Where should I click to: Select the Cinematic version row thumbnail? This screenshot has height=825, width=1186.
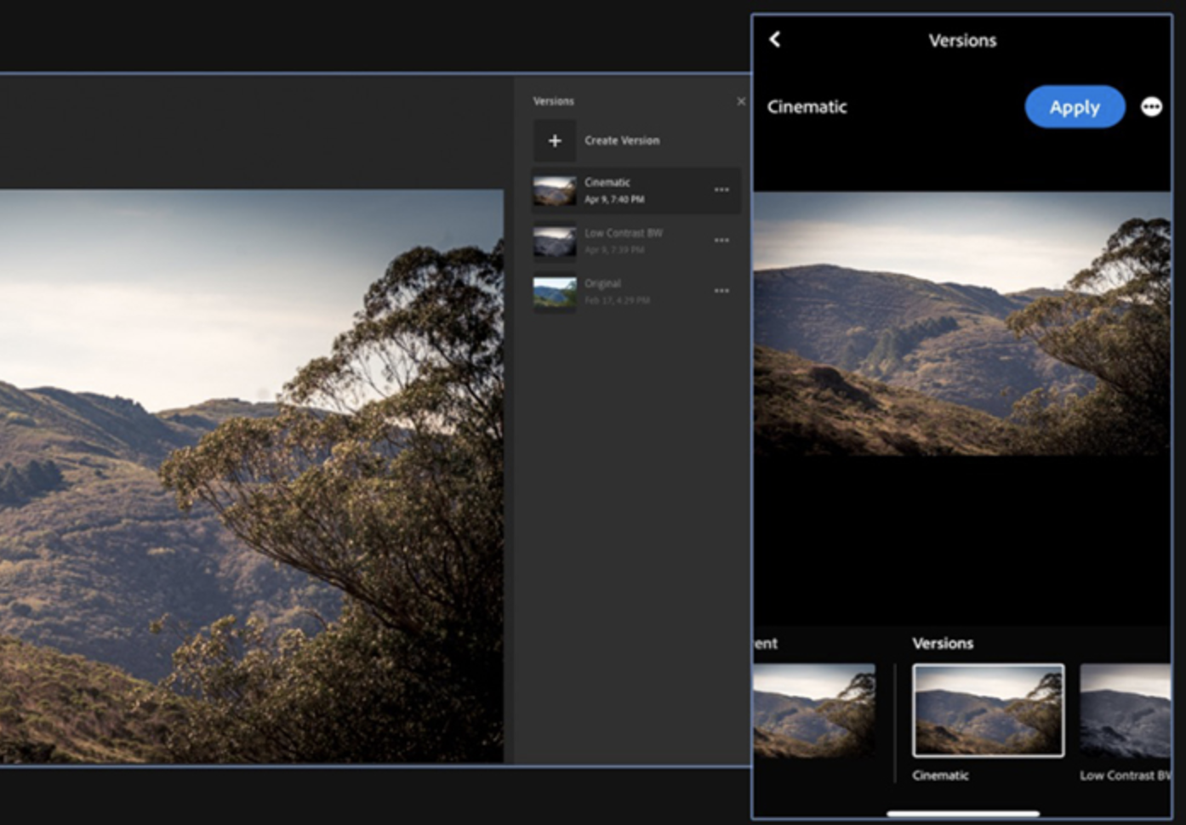tap(555, 191)
